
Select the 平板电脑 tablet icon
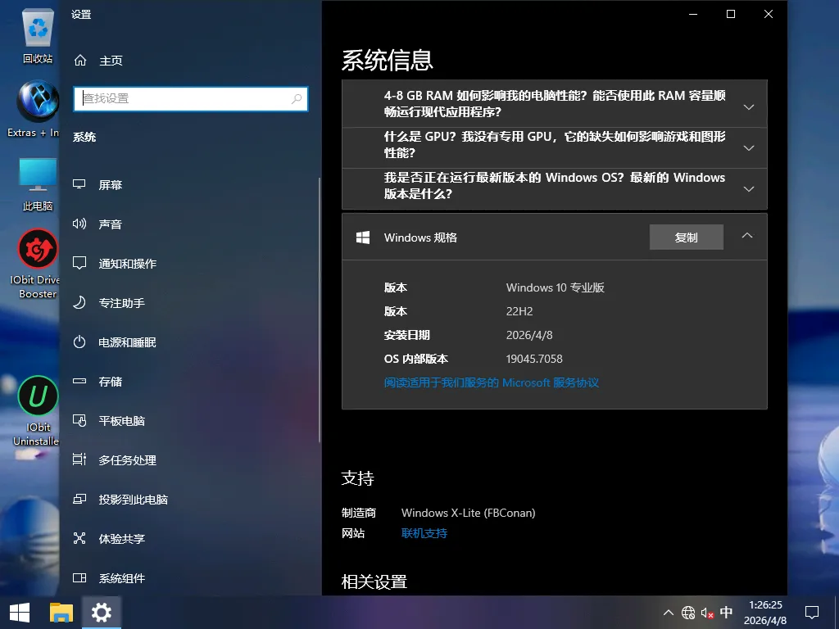tap(79, 420)
